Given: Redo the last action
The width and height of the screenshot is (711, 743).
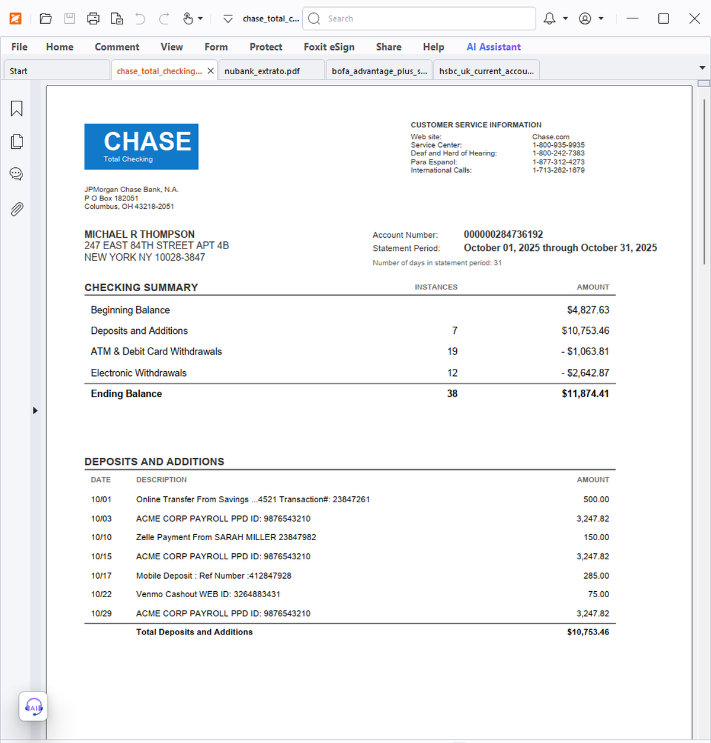Looking at the screenshot, I should pos(164,18).
